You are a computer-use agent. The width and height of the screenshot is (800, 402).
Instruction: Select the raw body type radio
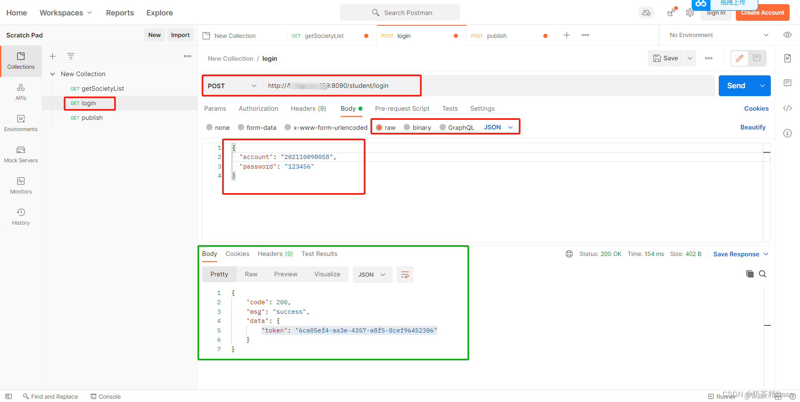pos(379,127)
